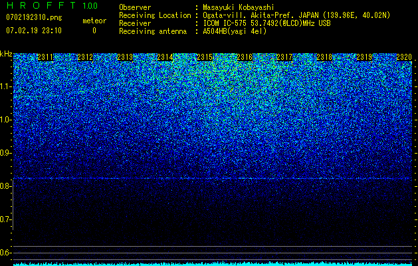This screenshot has height=266, width=418.
Task: Click the 2311 time marker
Action: tap(45, 57)
